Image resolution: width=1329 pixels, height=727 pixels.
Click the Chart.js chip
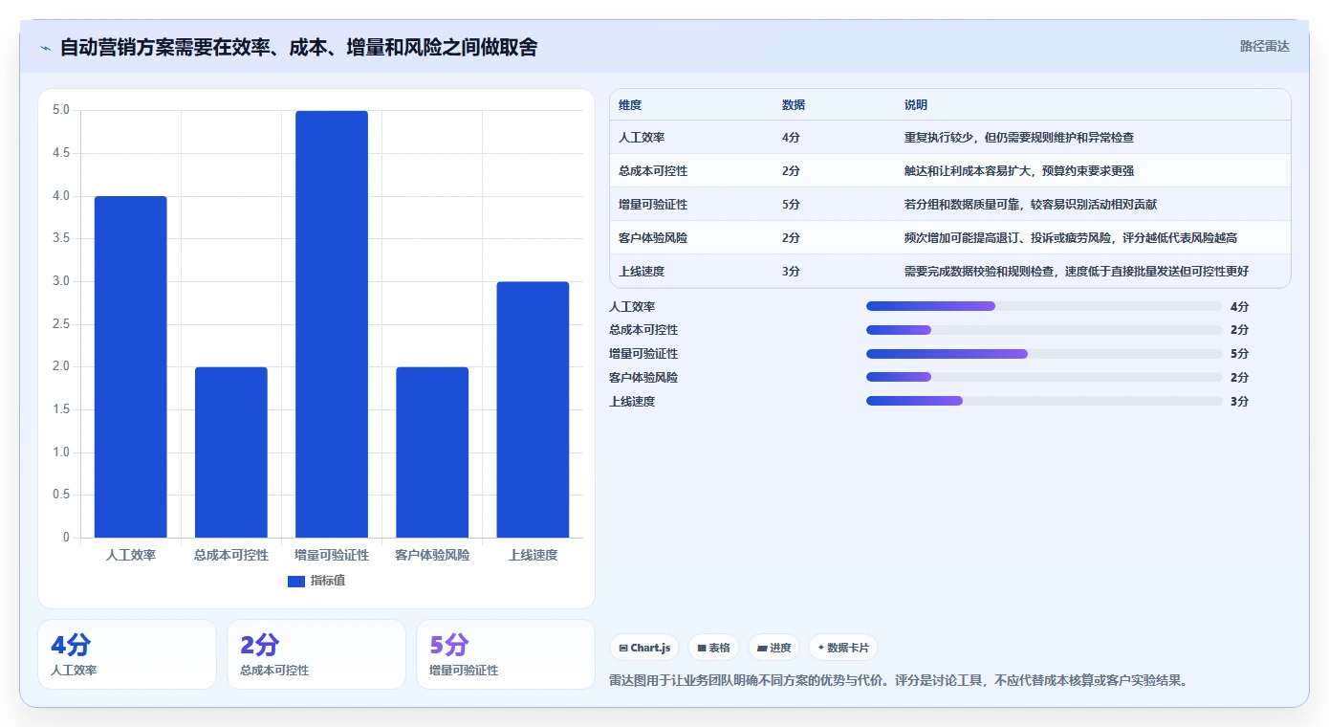[644, 648]
